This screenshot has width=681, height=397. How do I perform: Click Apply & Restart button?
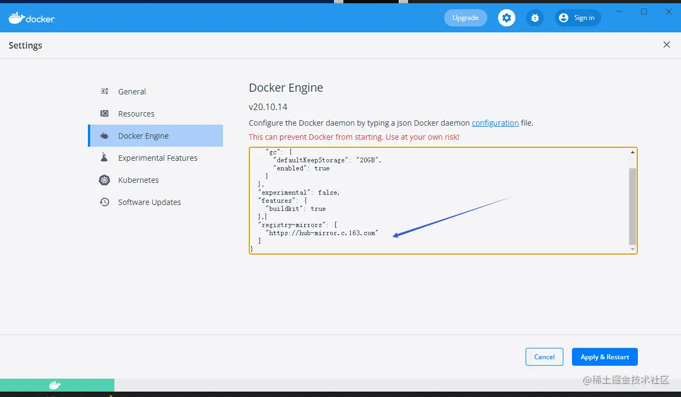(604, 357)
